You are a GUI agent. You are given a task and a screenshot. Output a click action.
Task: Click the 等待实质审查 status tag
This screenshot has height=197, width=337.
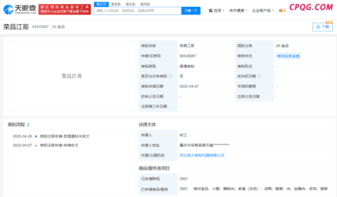288,56
